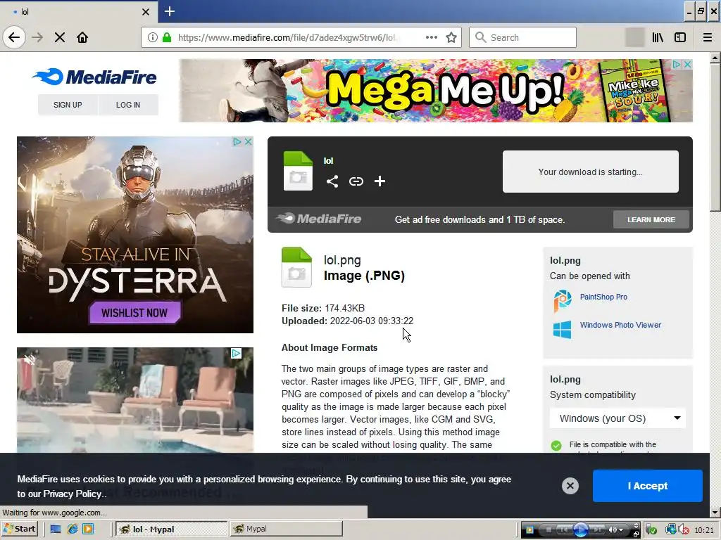
Task: Accept cookies with I Accept button
Action: [648, 486]
